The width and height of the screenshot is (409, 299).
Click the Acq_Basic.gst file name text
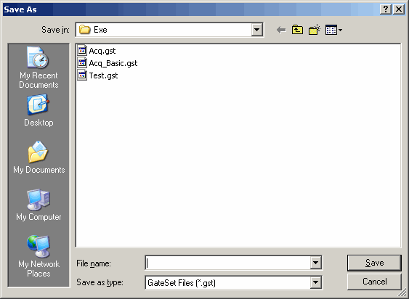tap(113, 63)
